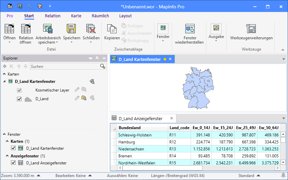Screen dimensions: 288x180
Task: Click the Kopieren icon
Action: 112,29
